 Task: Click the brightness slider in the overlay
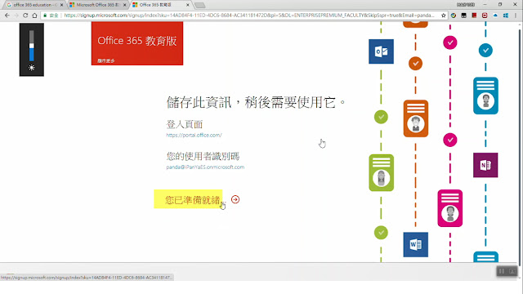pos(31,46)
